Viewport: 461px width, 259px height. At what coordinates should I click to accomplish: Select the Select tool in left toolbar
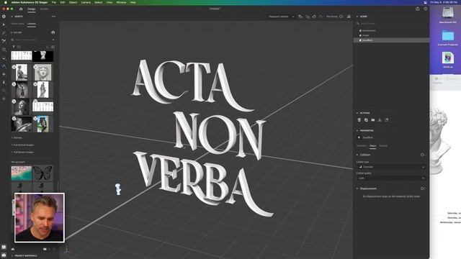pos(4,25)
